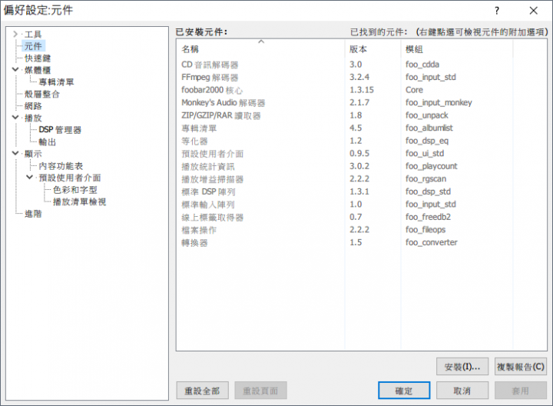Viewport: 553px width, 406px height.
Task: Click the foo_ui_std module cell
Action: coord(425,154)
